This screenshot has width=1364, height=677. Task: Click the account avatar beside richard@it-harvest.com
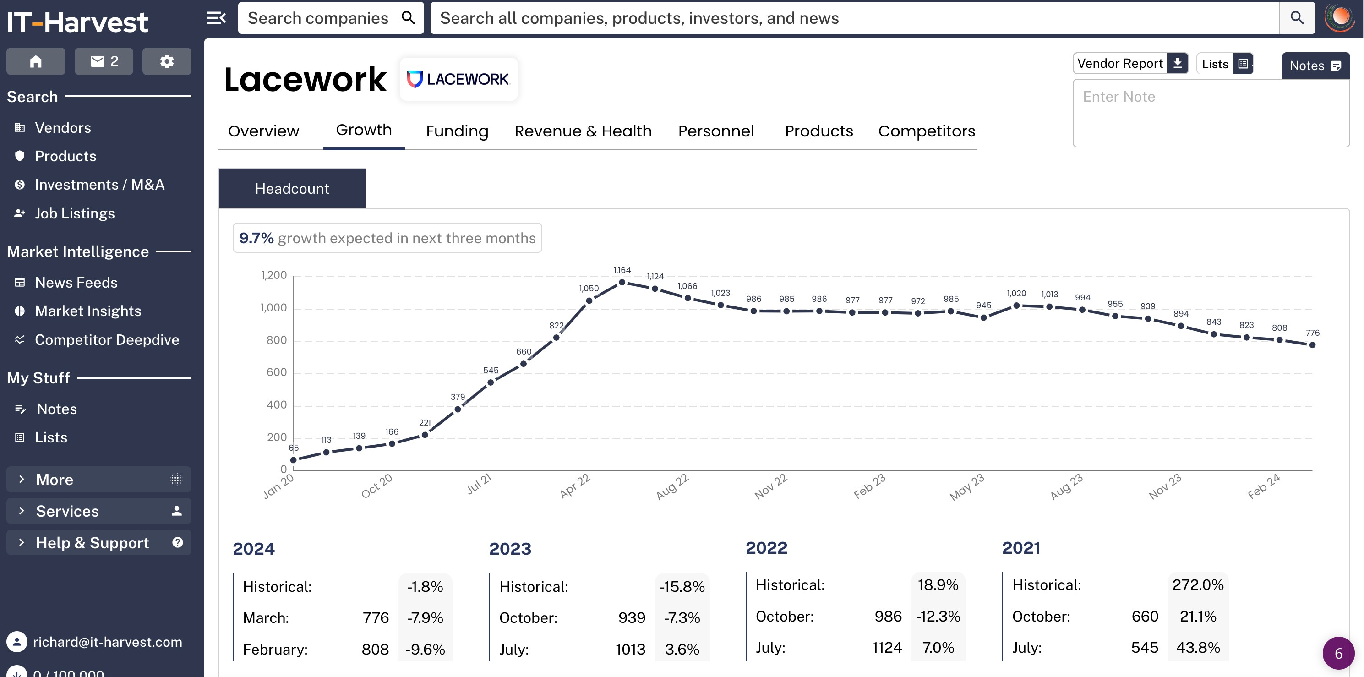[x=16, y=642]
